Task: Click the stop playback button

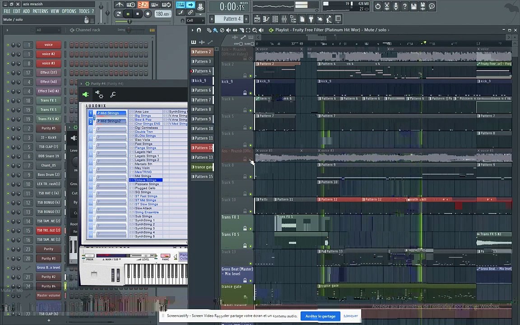Action: coord(138,14)
